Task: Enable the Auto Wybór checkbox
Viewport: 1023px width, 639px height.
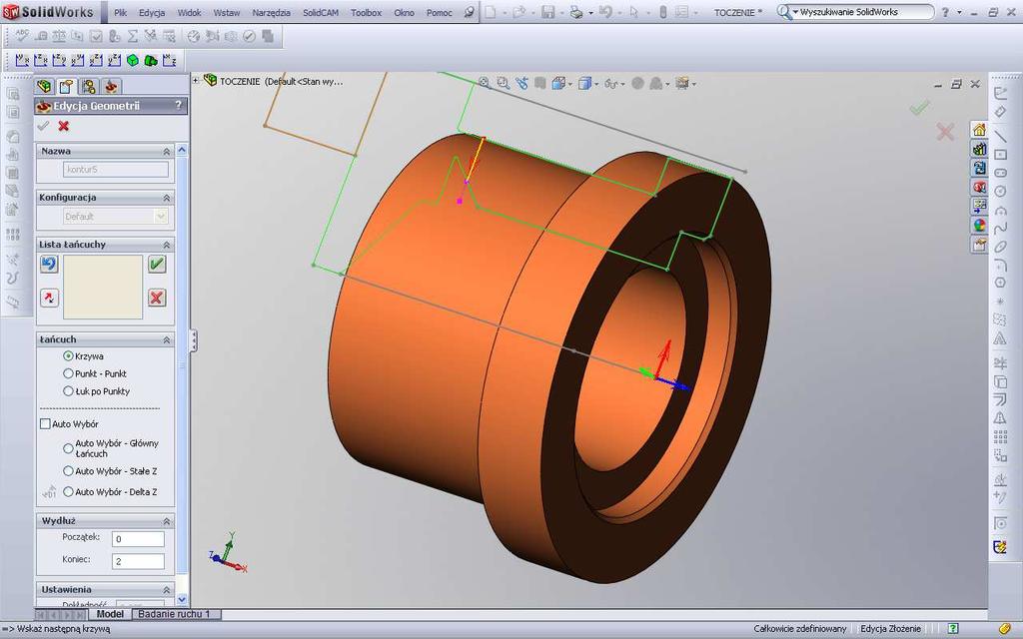Action: (x=45, y=423)
